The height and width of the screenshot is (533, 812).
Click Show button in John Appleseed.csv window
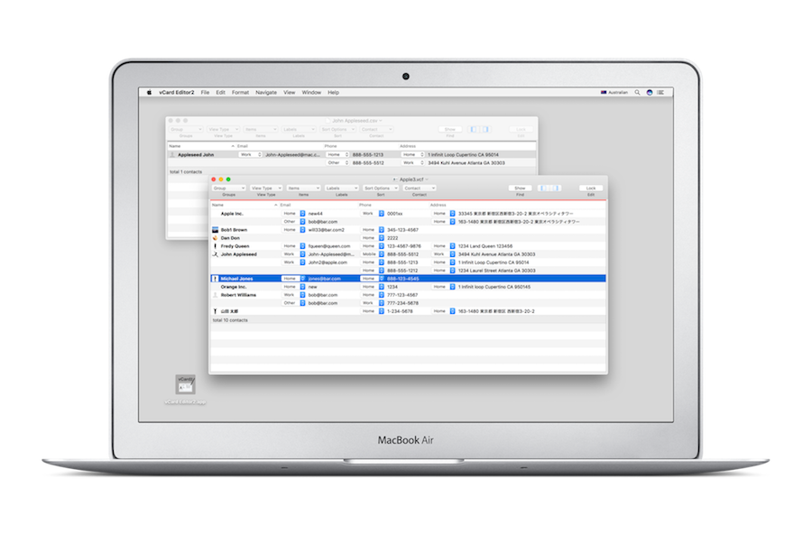(450, 129)
